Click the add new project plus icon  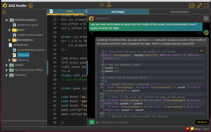tap(4, 12)
